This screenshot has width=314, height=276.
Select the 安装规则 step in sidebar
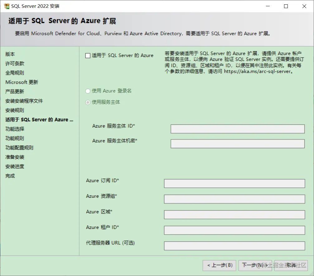pyautogui.click(x=15, y=110)
